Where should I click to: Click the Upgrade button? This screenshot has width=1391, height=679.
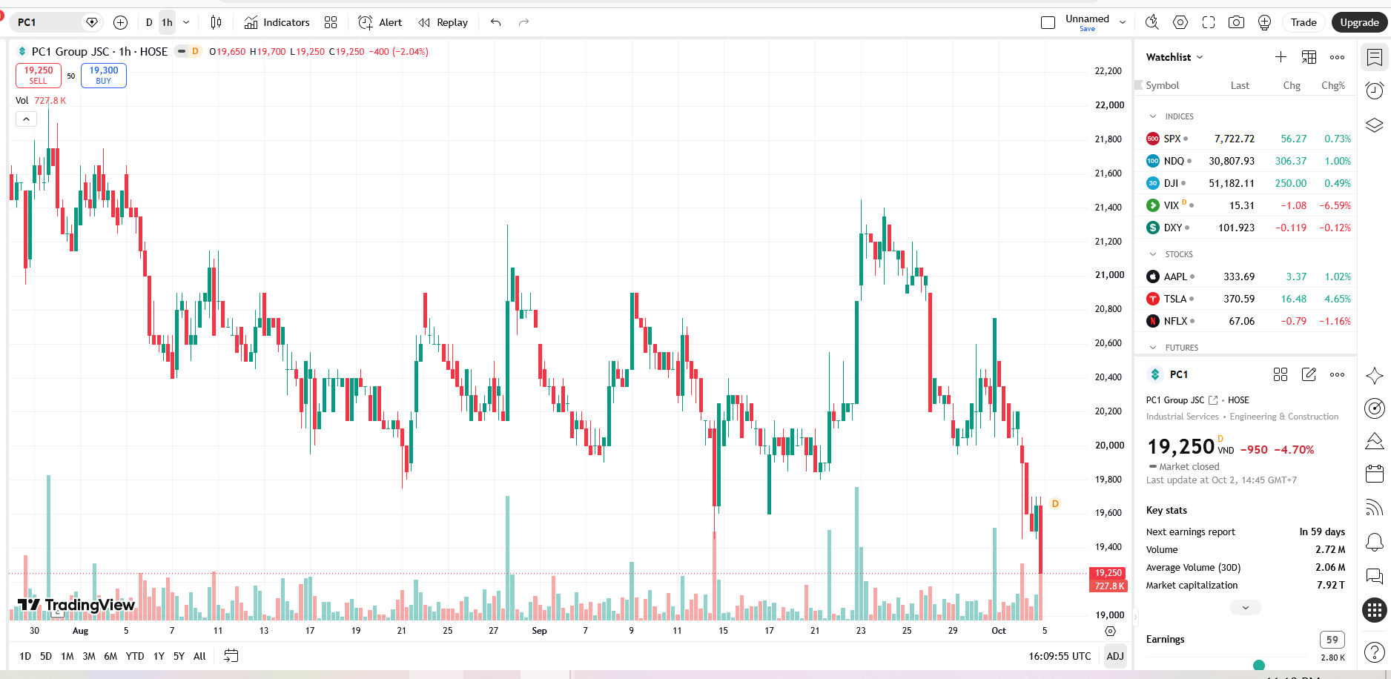point(1359,22)
